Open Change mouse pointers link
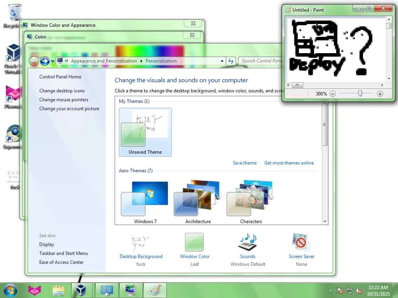Viewport: 398px width, 298px height. point(64,100)
